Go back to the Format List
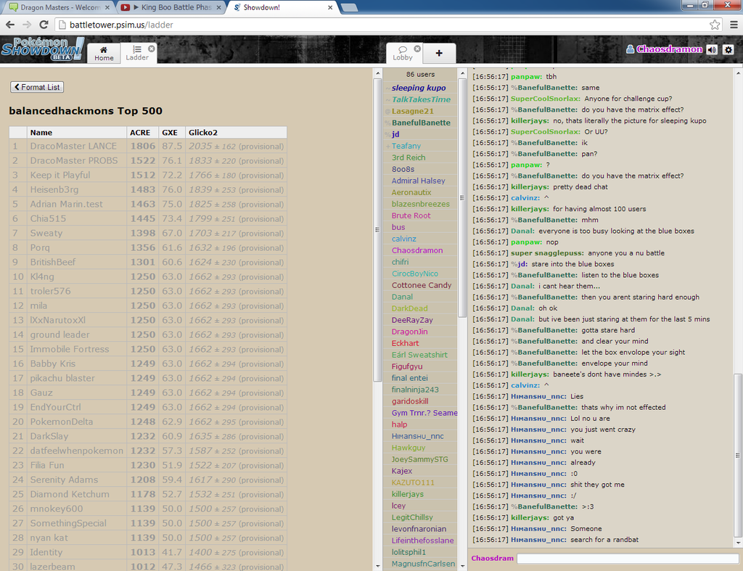Viewport: 743px width, 571px height. 37,87
